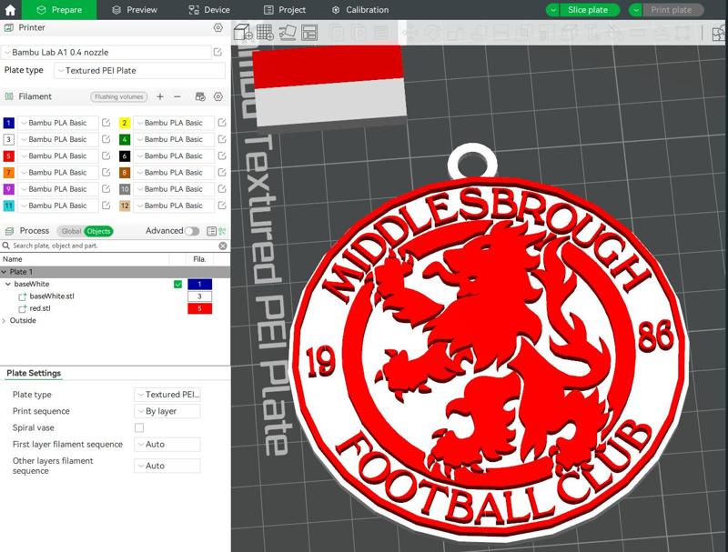Open the Filament settings gear icon

[218, 96]
